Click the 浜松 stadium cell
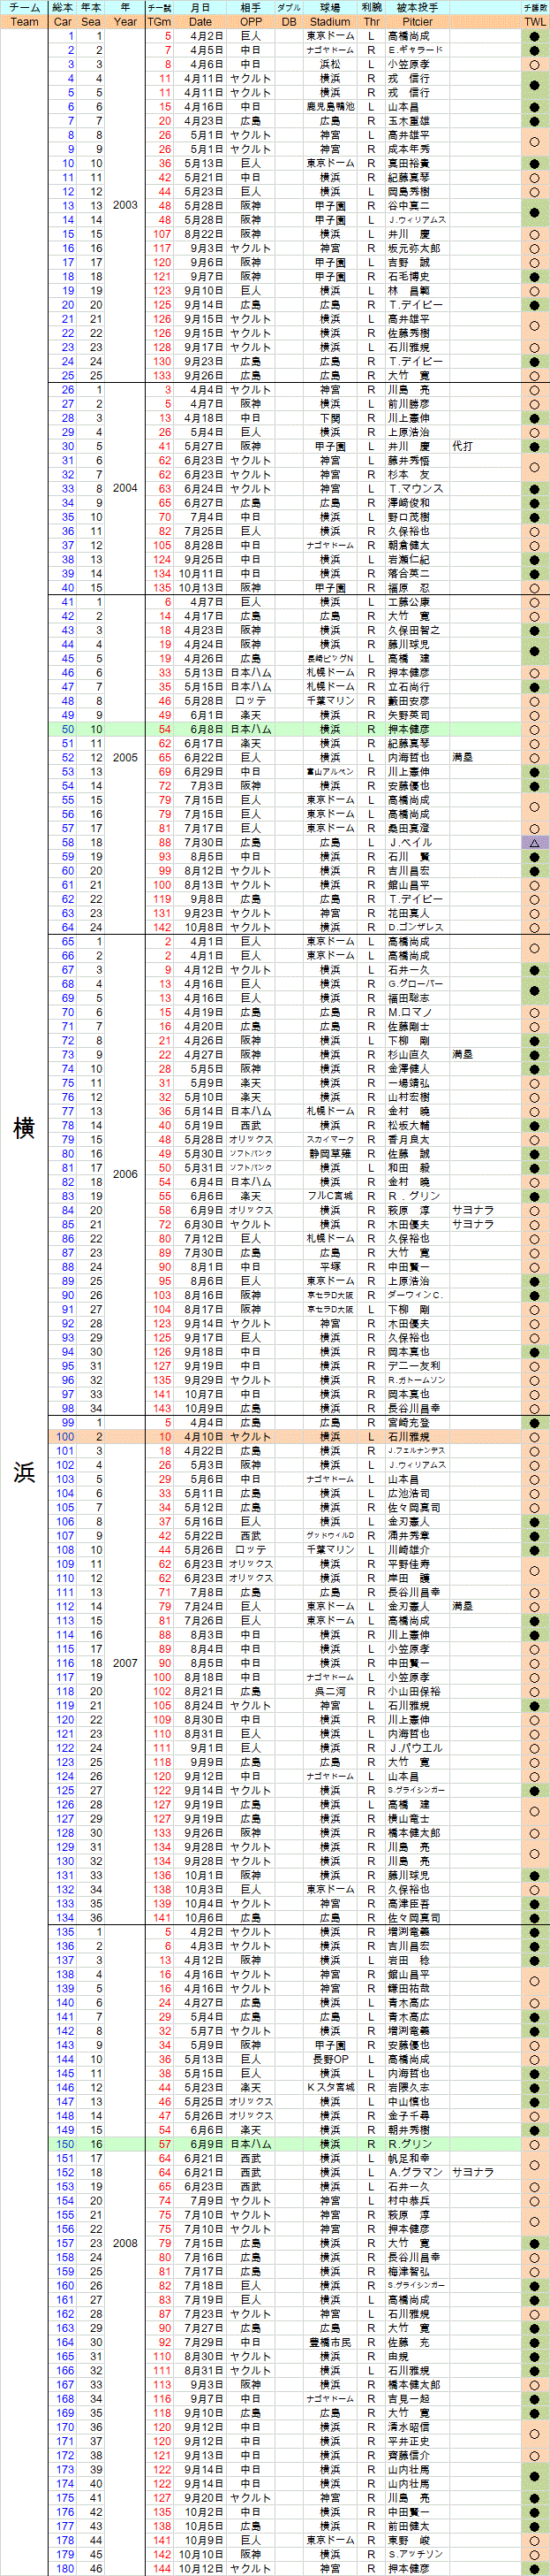Image resolution: width=550 pixels, height=2576 pixels. tap(329, 64)
